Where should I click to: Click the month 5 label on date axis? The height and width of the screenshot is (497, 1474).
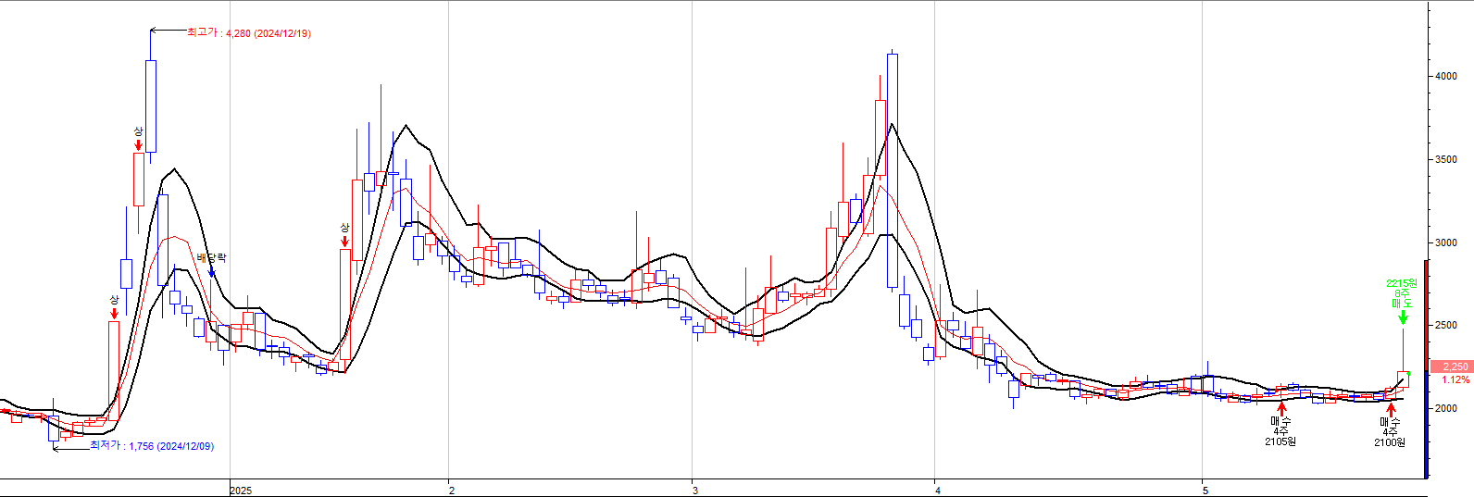[1205, 491]
